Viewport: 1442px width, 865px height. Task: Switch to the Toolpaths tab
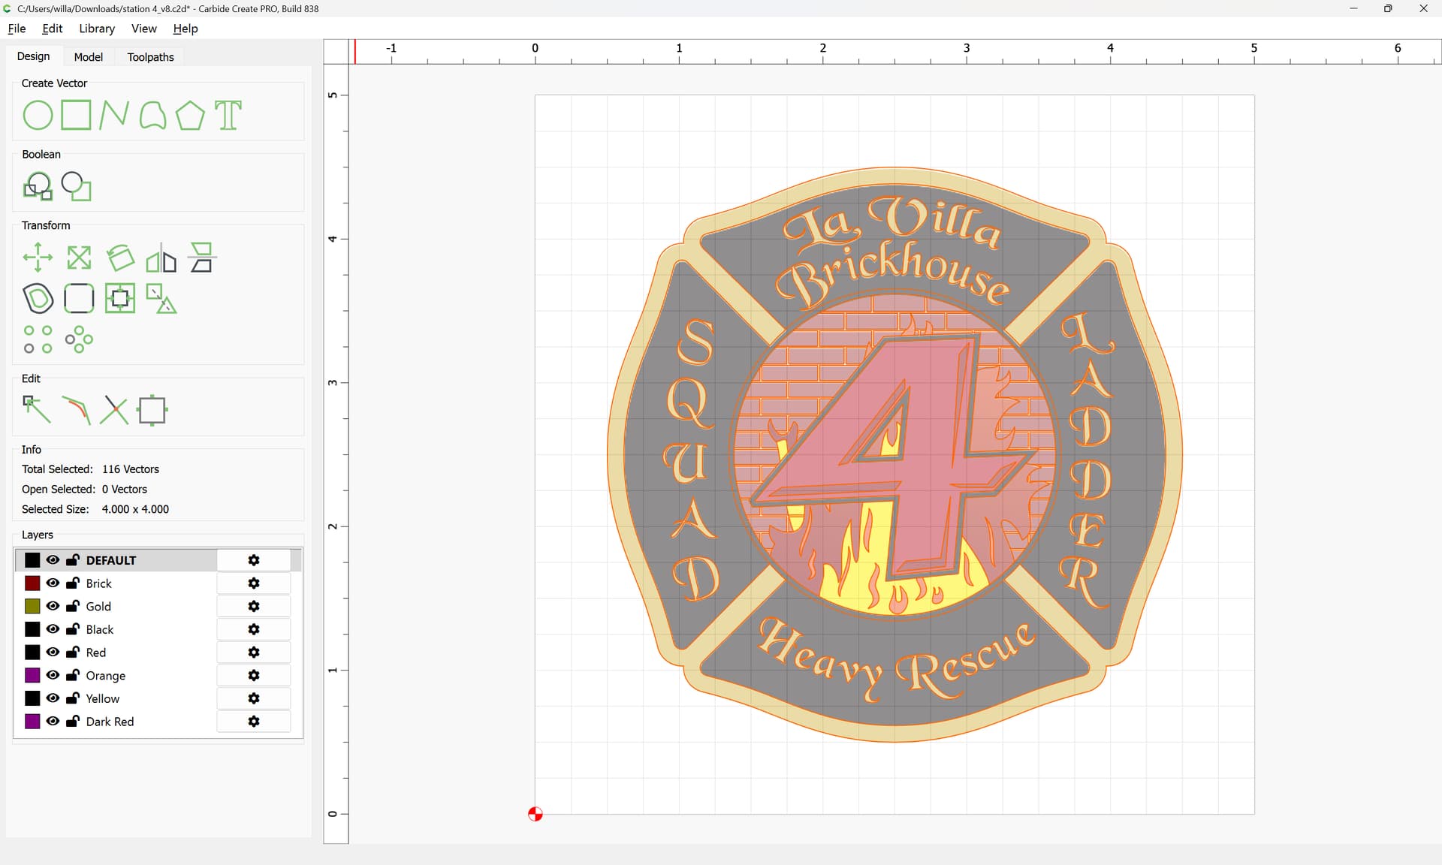point(150,57)
